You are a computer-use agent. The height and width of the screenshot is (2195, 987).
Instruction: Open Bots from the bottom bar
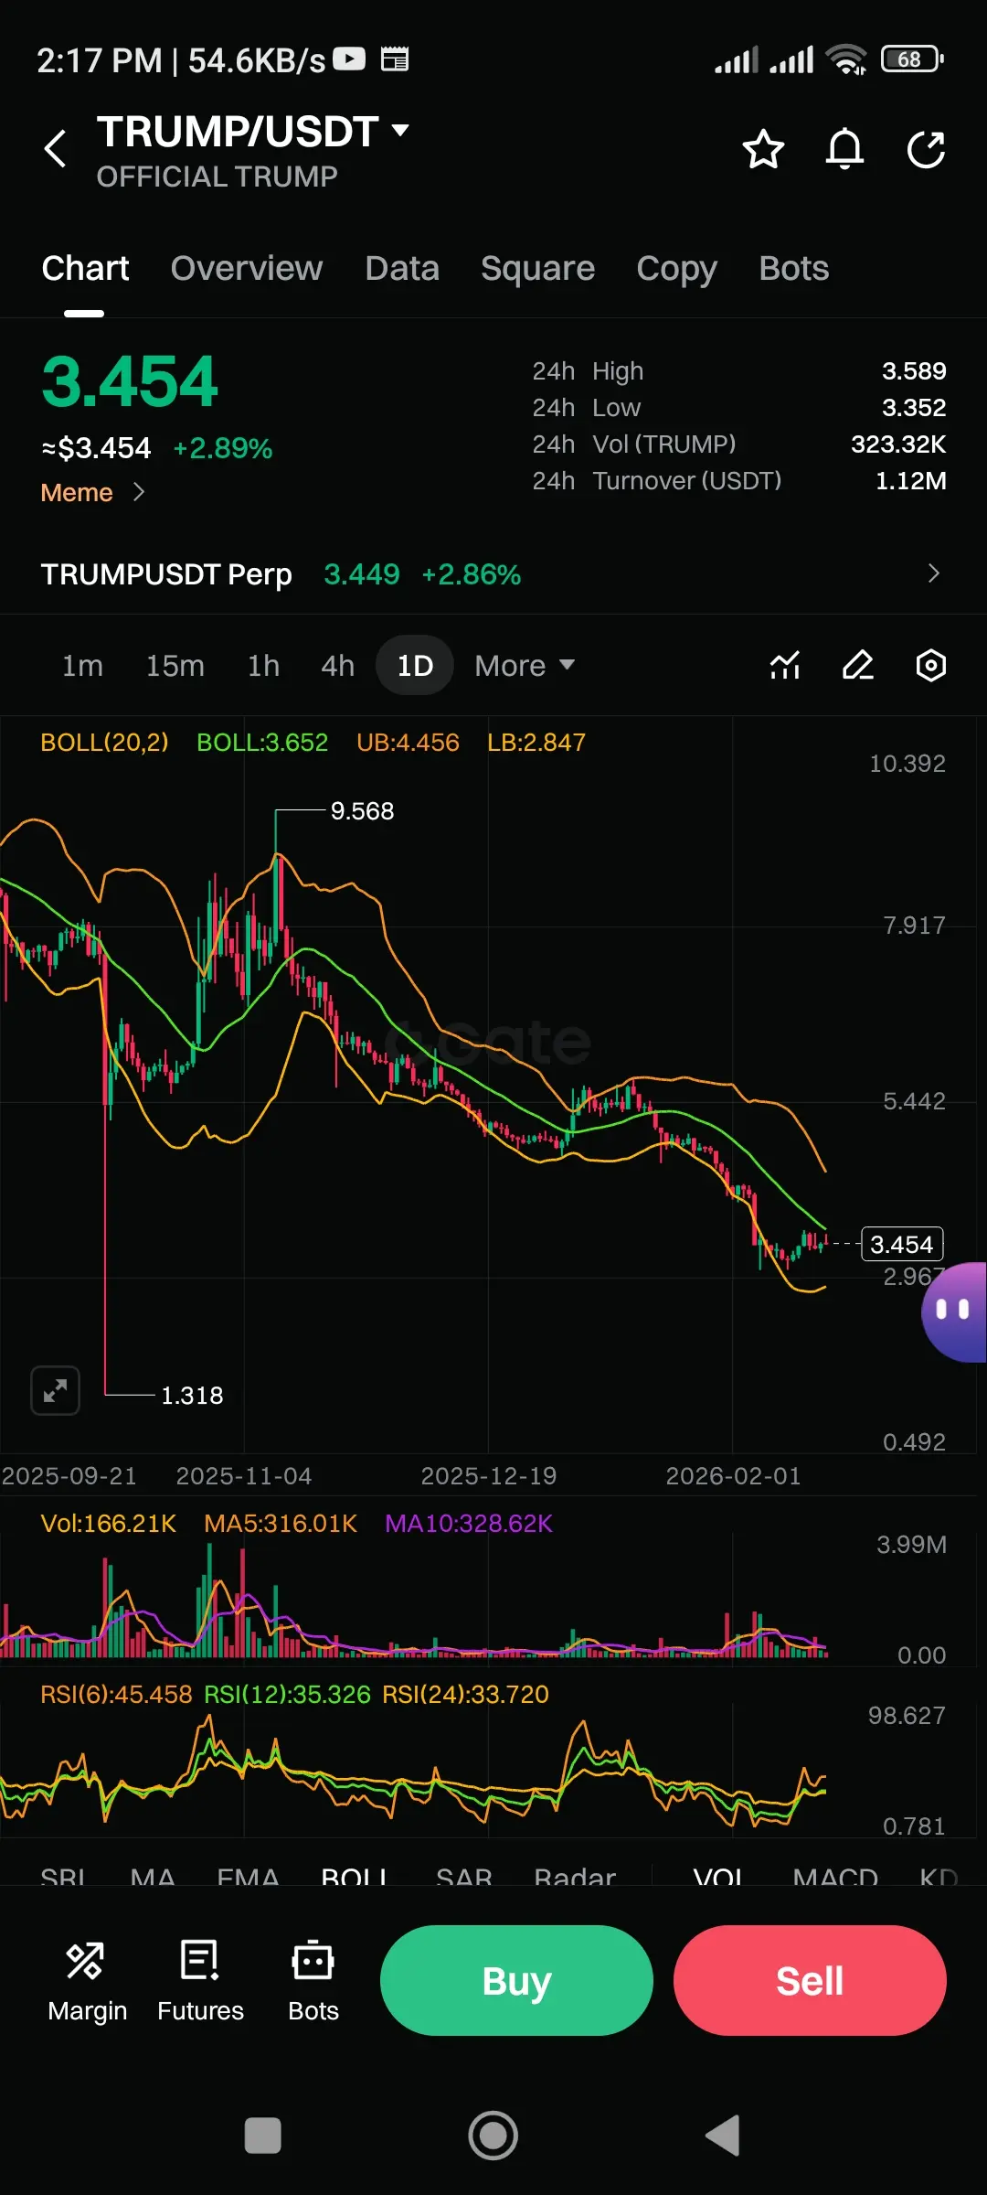click(x=313, y=1983)
